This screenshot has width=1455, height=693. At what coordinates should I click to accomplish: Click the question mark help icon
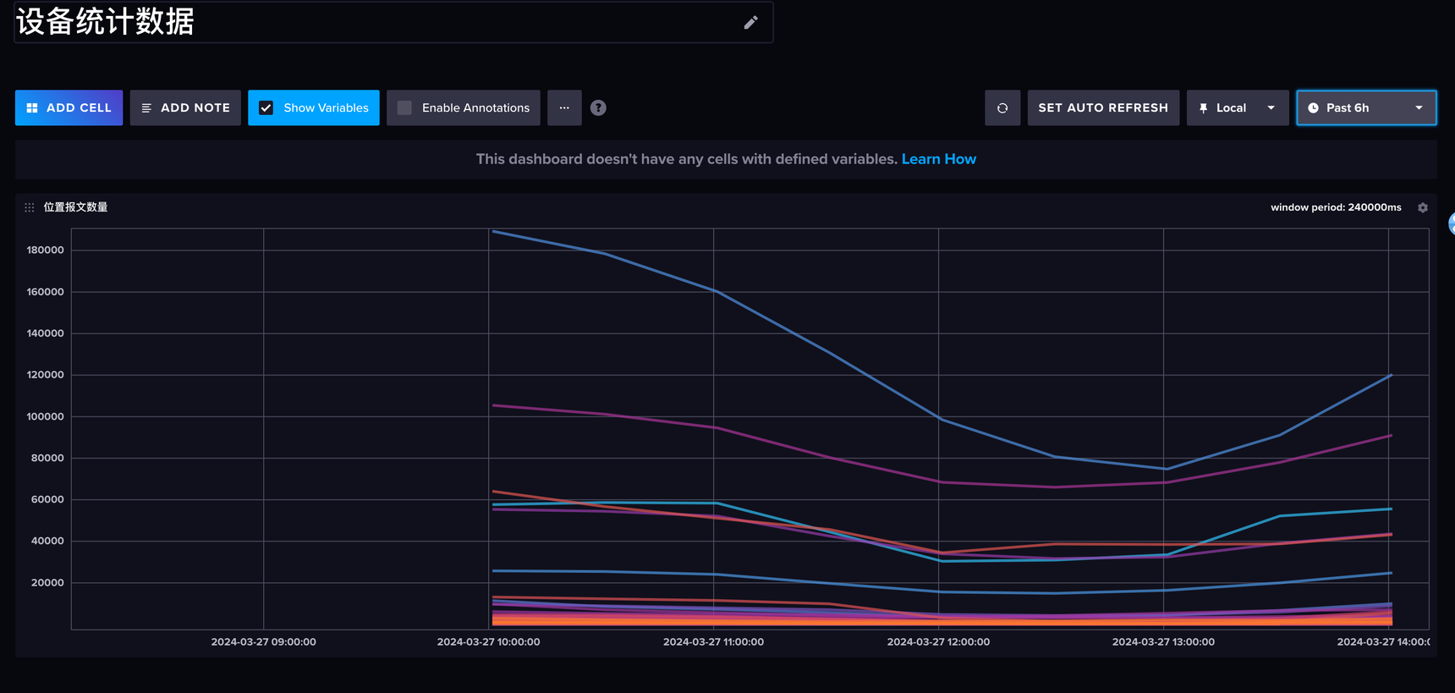click(x=598, y=107)
